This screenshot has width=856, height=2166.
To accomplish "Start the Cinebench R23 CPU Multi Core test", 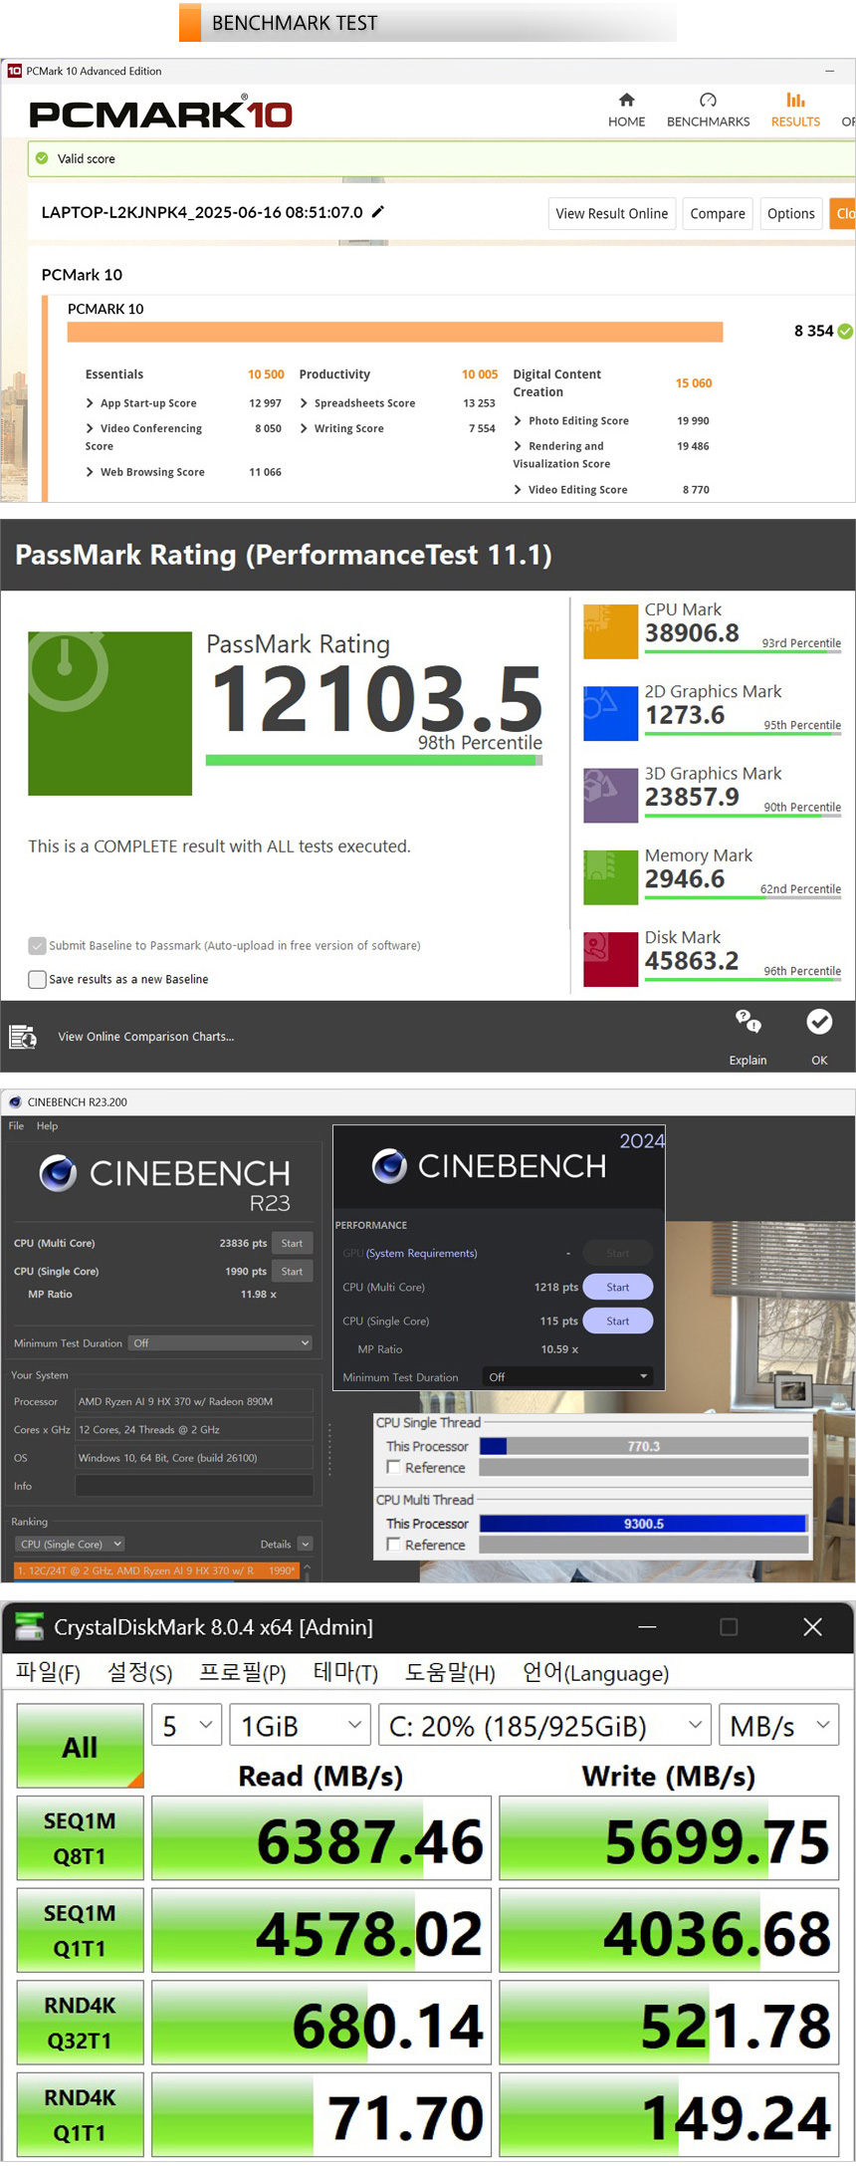I will (292, 1243).
